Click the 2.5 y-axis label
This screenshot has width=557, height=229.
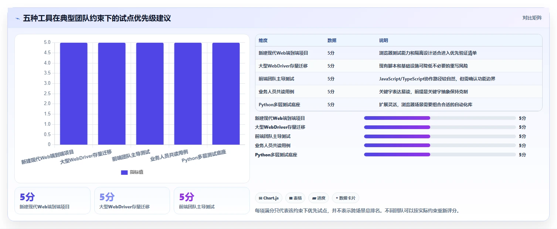point(47,94)
